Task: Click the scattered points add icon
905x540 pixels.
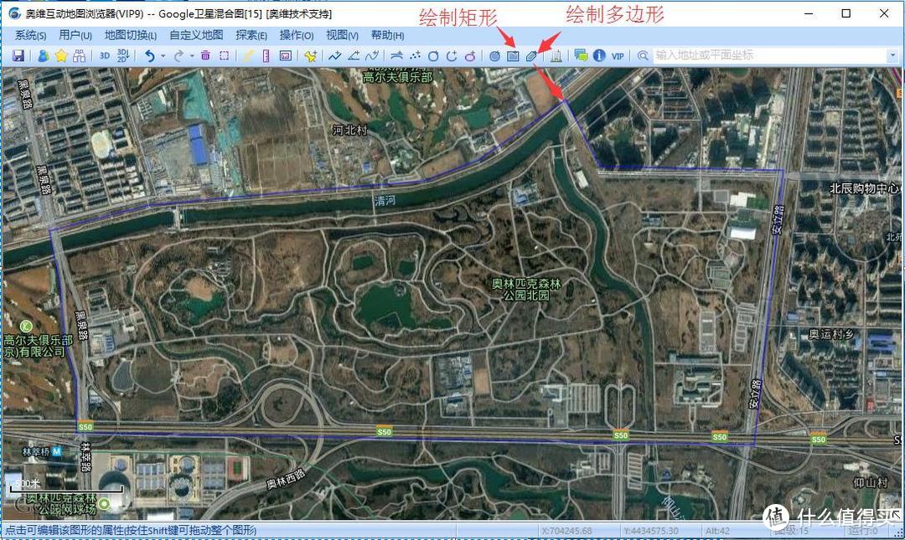Action: (415, 55)
